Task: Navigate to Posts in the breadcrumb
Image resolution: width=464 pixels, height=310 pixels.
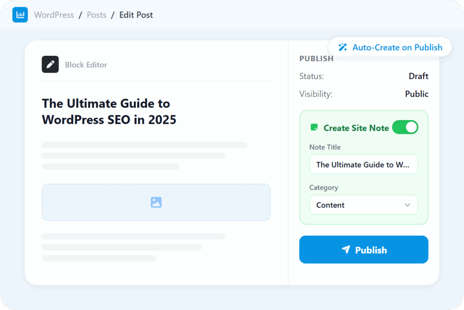Action: pyautogui.click(x=97, y=15)
